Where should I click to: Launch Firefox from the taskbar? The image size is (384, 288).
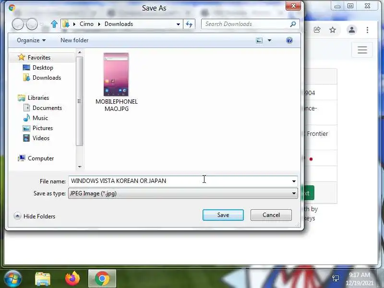[72, 279]
